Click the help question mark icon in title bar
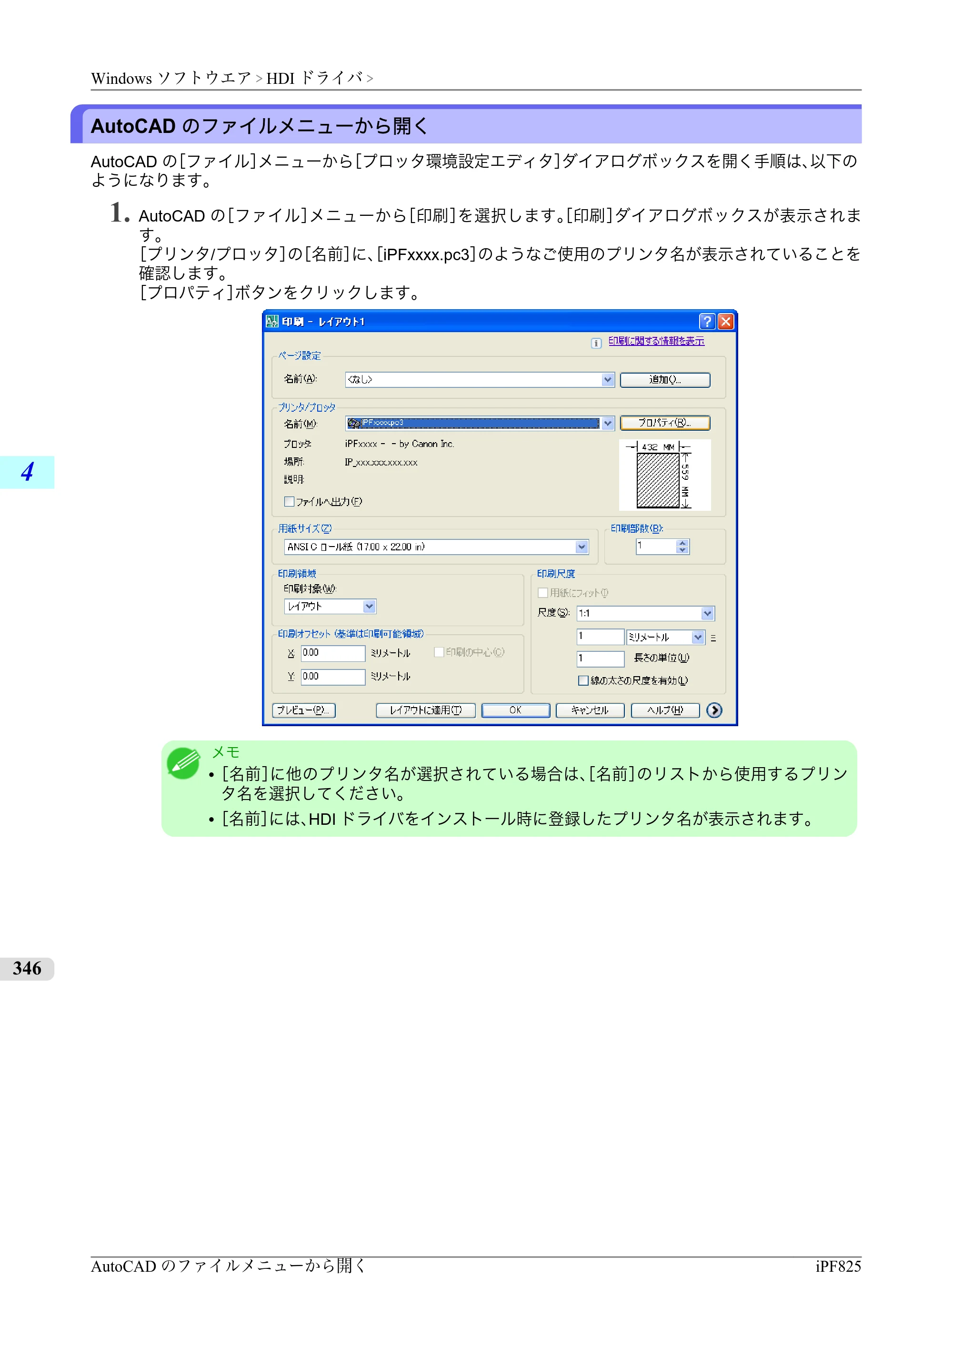953x1348 pixels. pos(707,321)
